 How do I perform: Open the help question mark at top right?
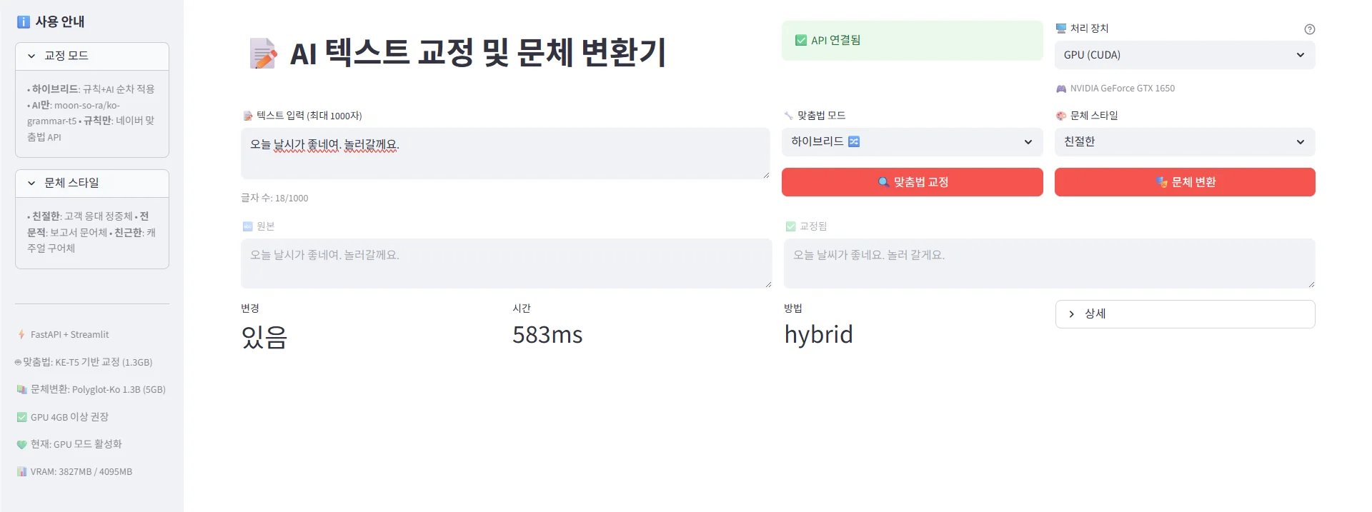(1310, 29)
